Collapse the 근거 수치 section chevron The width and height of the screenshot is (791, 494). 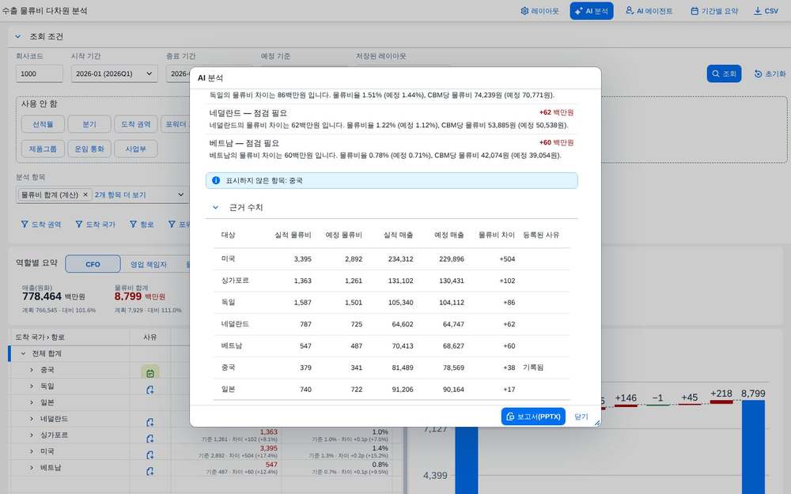point(215,207)
